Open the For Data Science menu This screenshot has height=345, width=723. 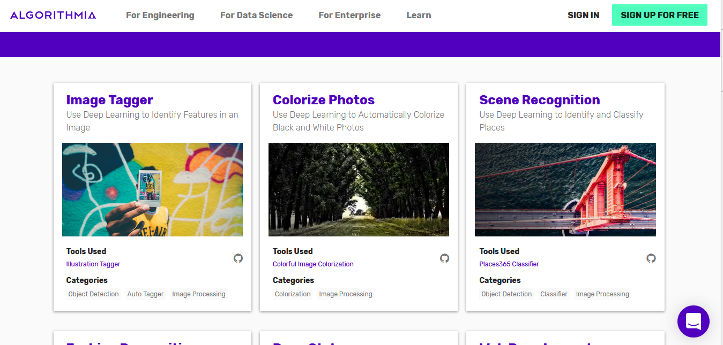pos(256,15)
